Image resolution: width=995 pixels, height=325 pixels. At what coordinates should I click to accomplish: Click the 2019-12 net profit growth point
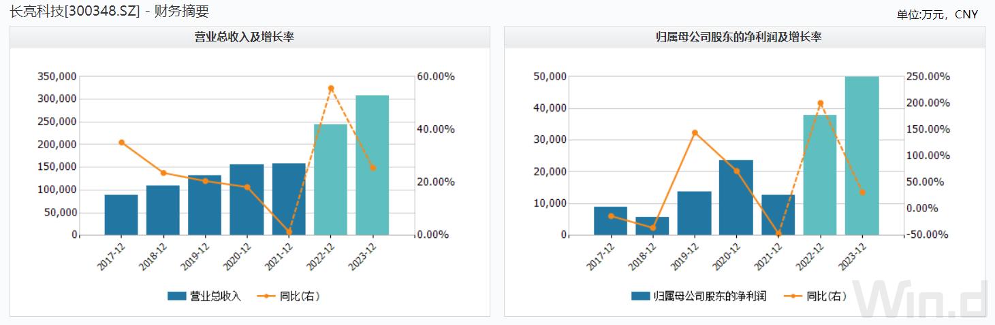click(695, 133)
